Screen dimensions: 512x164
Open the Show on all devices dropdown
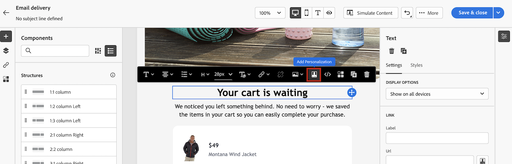tap(437, 94)
